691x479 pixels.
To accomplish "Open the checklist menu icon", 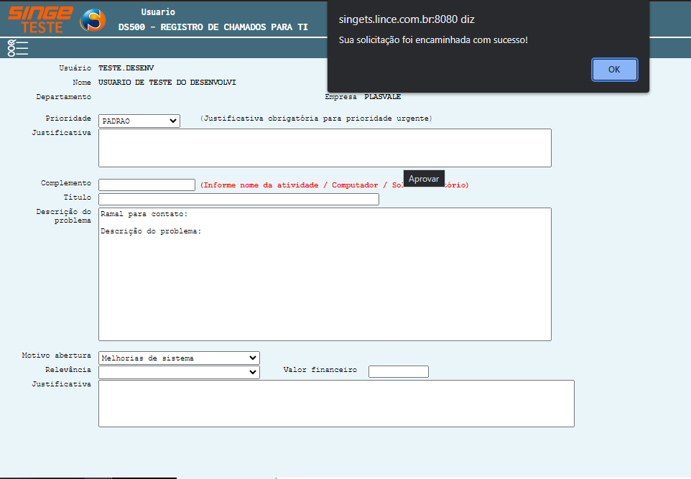I will (x=18, y=48).
